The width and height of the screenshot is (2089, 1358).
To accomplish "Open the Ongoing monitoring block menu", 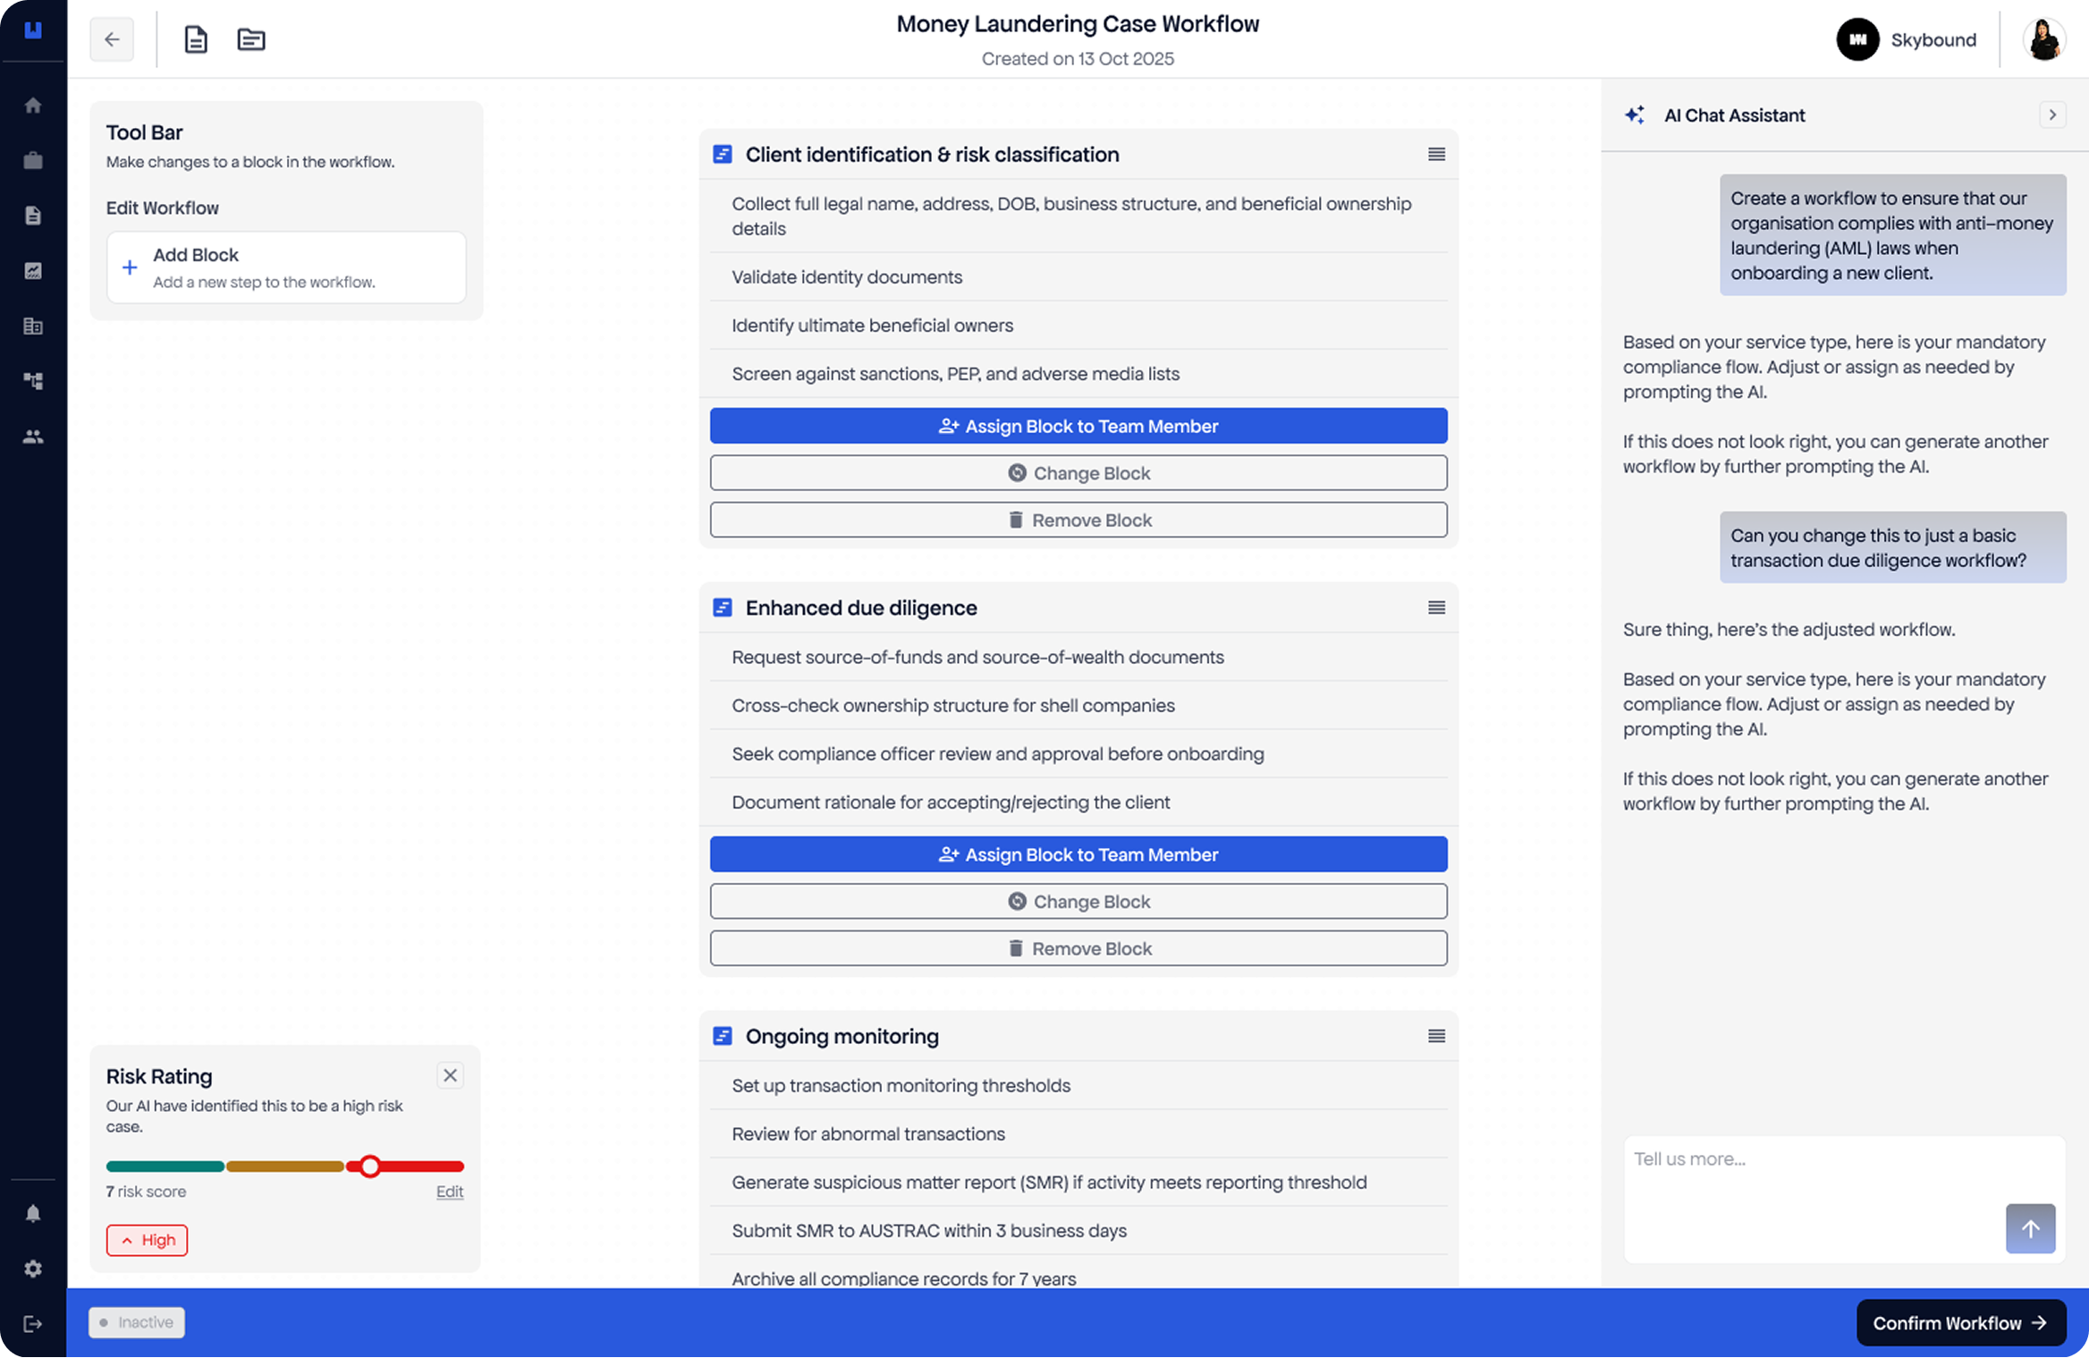I will (1436, 1037).
